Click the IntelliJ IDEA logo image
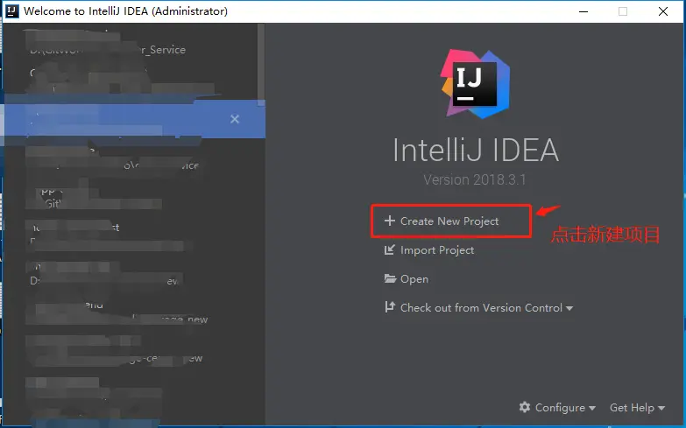The image size is (686, 428). pyautogui.click(x=475, y=83)
